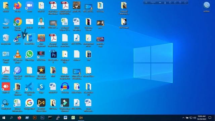Select the Background music folder
215x121 pixels.
88,40
